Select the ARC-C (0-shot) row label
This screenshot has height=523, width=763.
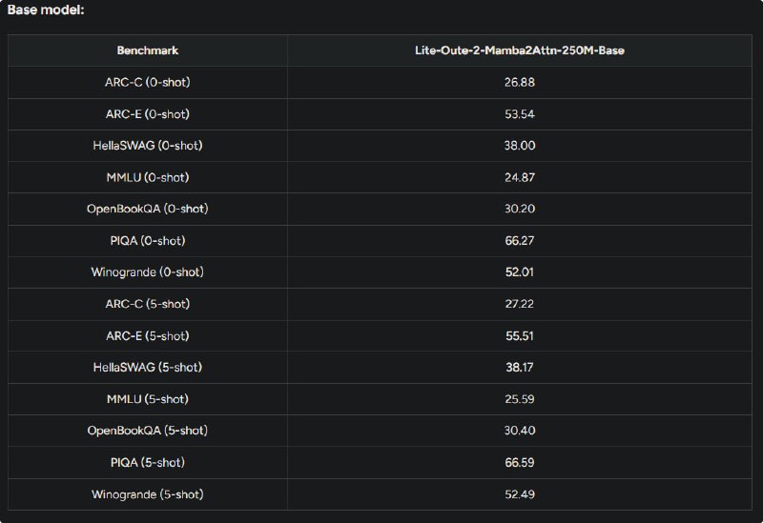coord(148,82)
